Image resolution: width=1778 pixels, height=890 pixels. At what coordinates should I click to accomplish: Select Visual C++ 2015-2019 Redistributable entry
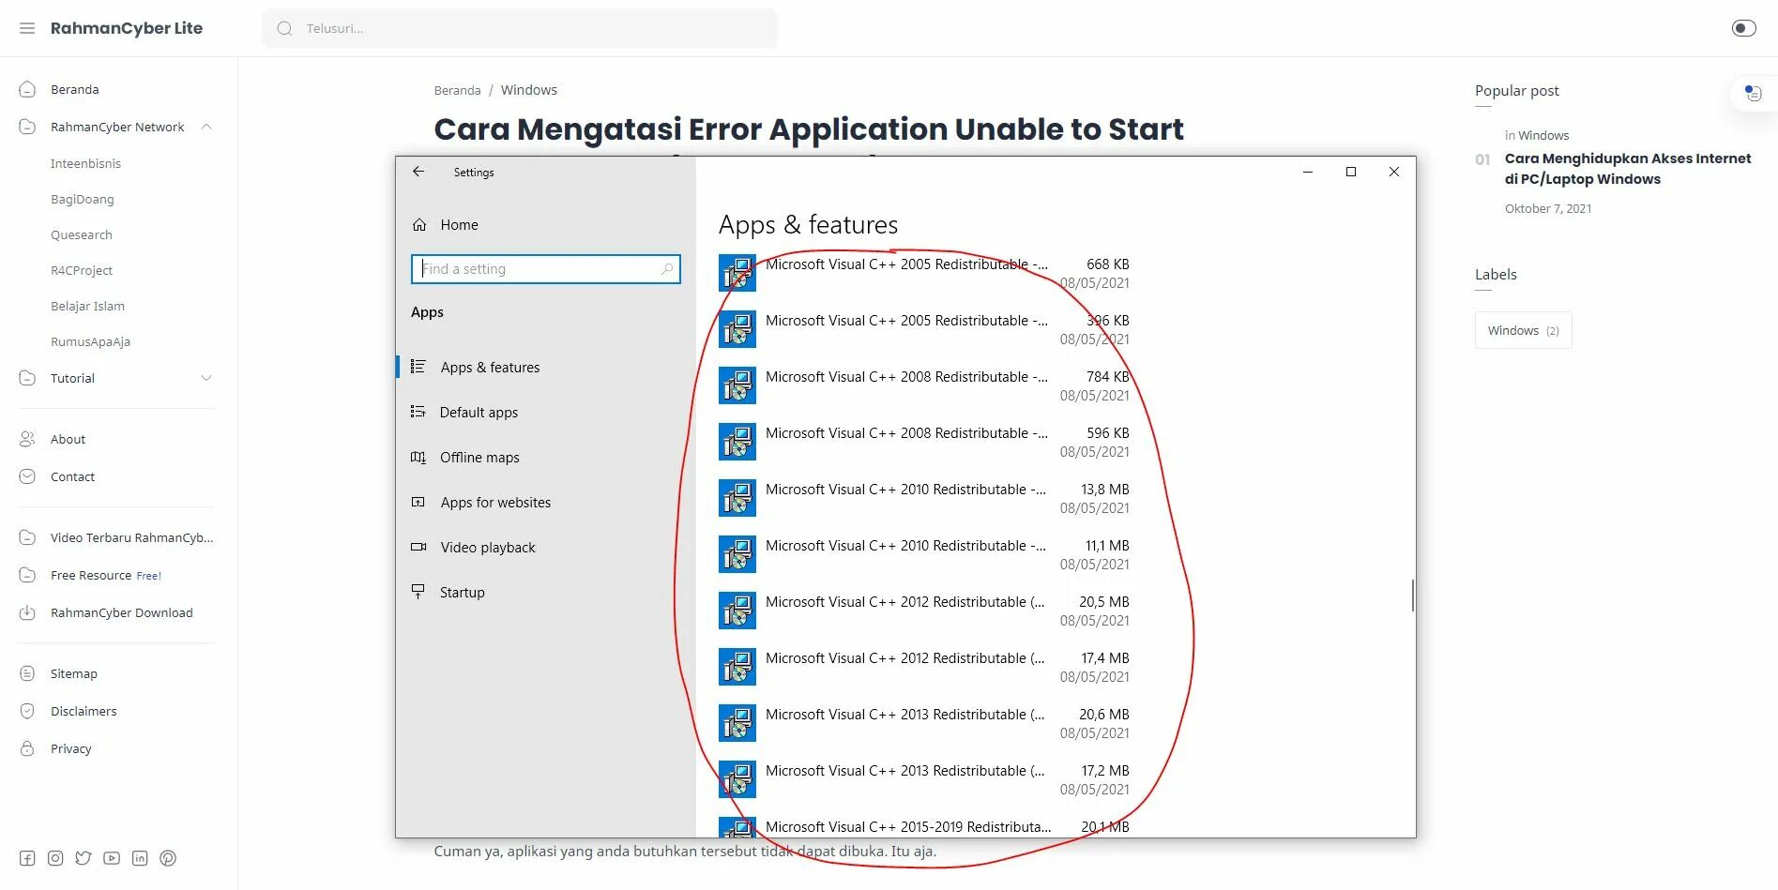(924, 827)
